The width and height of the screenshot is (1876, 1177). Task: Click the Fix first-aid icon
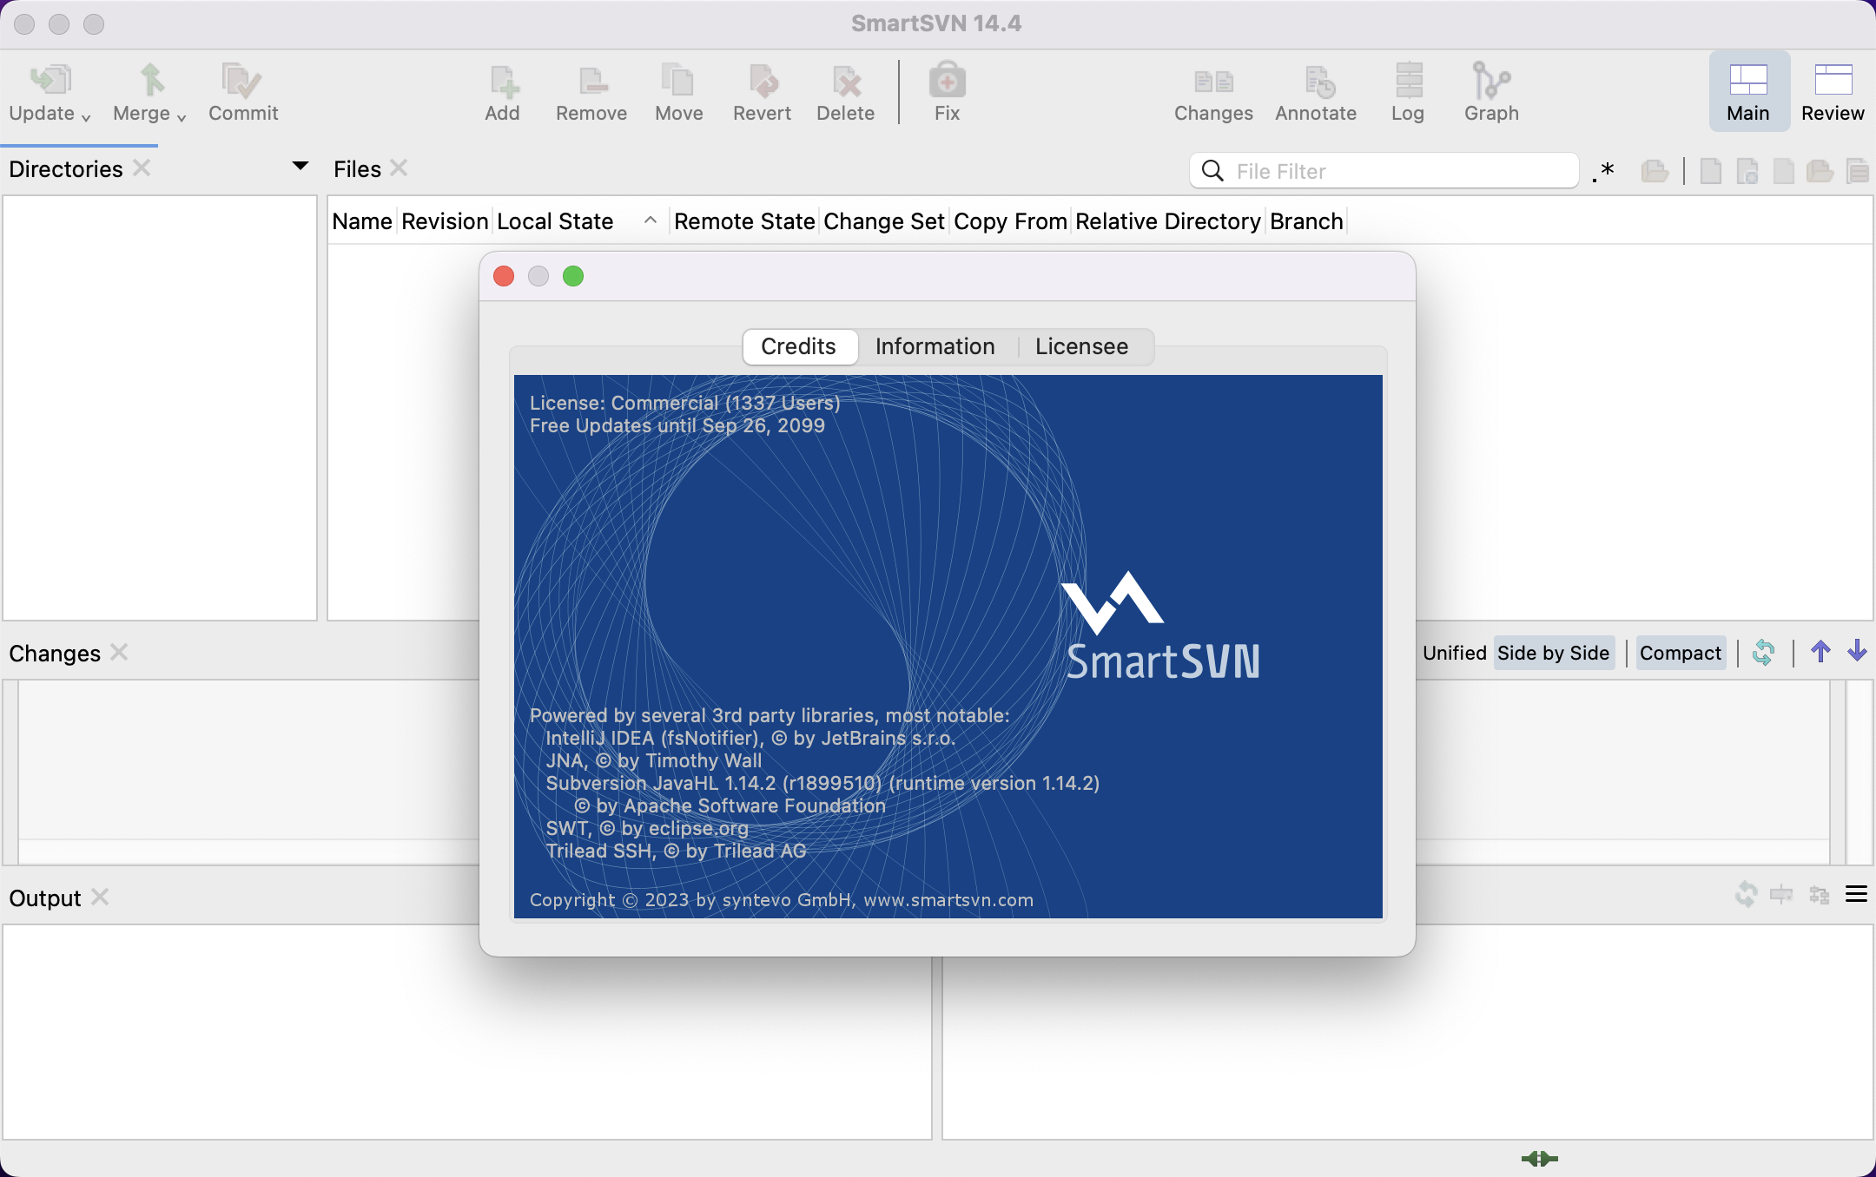click(x=947, y=80)
